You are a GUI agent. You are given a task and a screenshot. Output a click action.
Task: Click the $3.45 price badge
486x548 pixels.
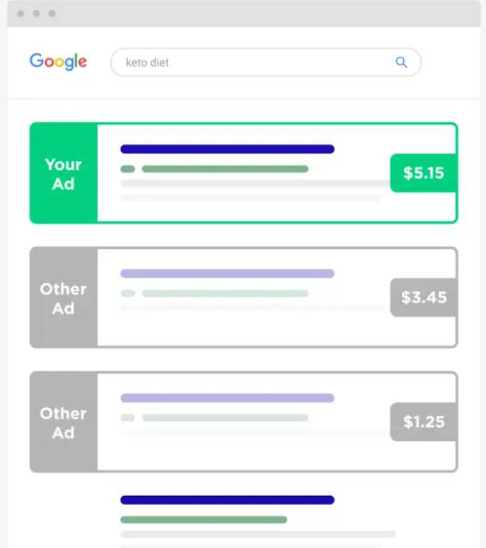tap(423, 298)
